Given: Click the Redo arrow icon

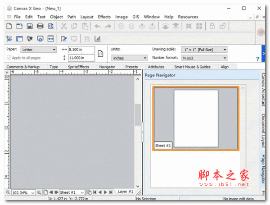Looking at the screenshot, I should pos(108,27).
